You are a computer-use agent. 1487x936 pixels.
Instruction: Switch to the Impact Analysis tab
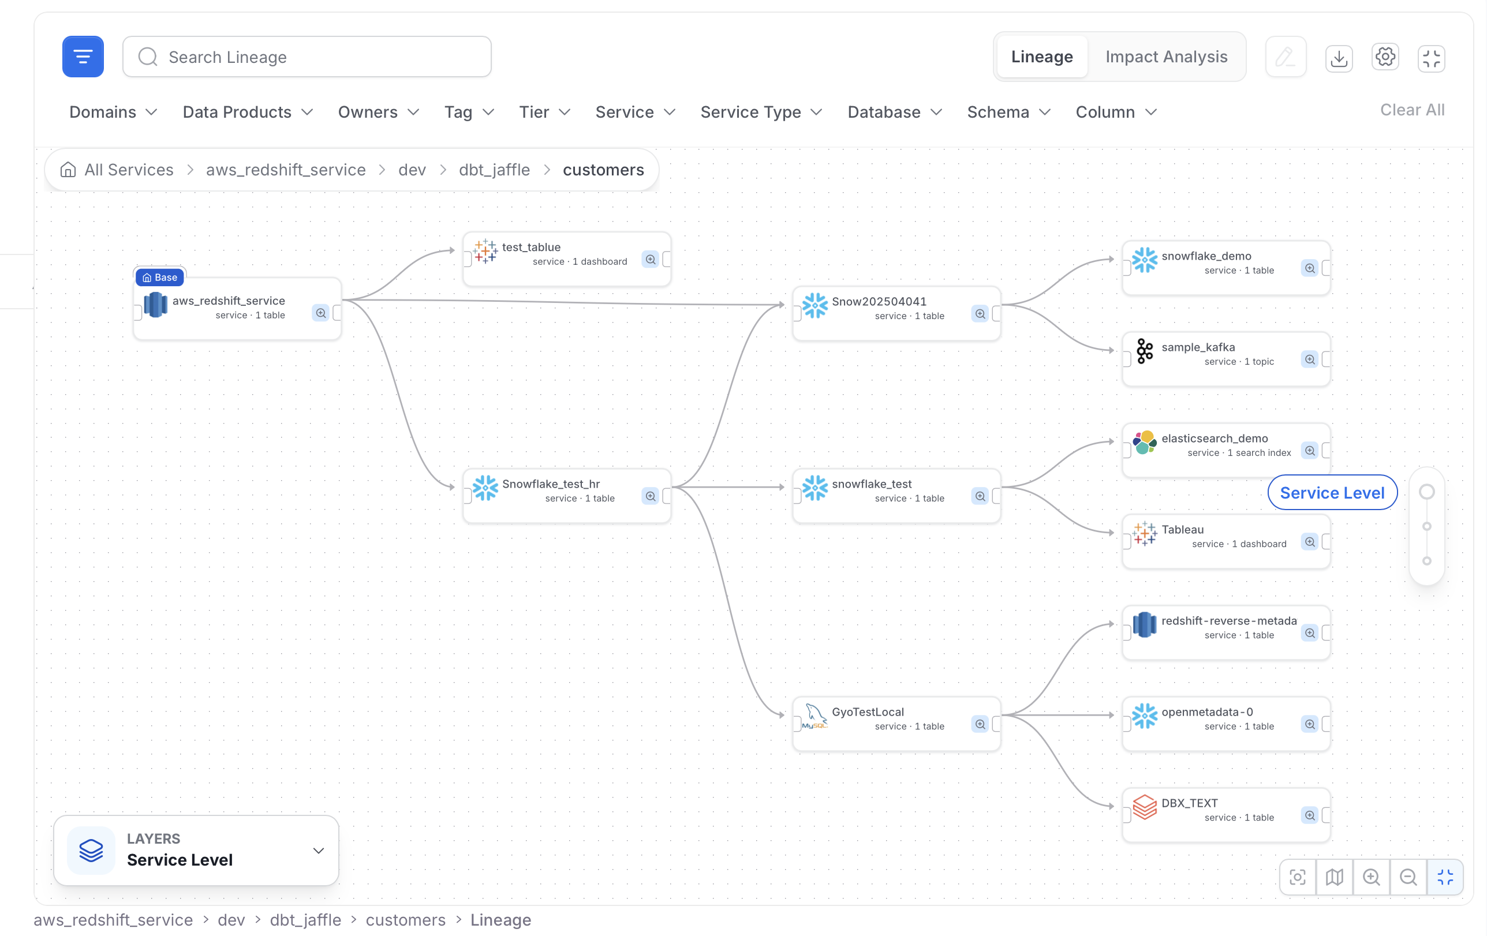[1166, 57]
